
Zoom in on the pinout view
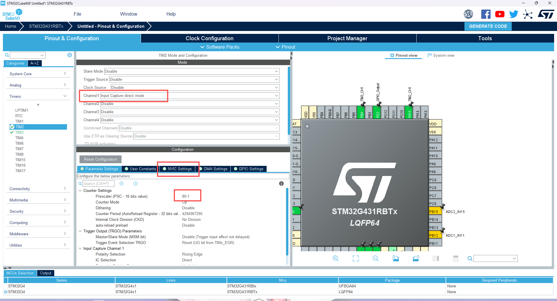click(336, 258)
